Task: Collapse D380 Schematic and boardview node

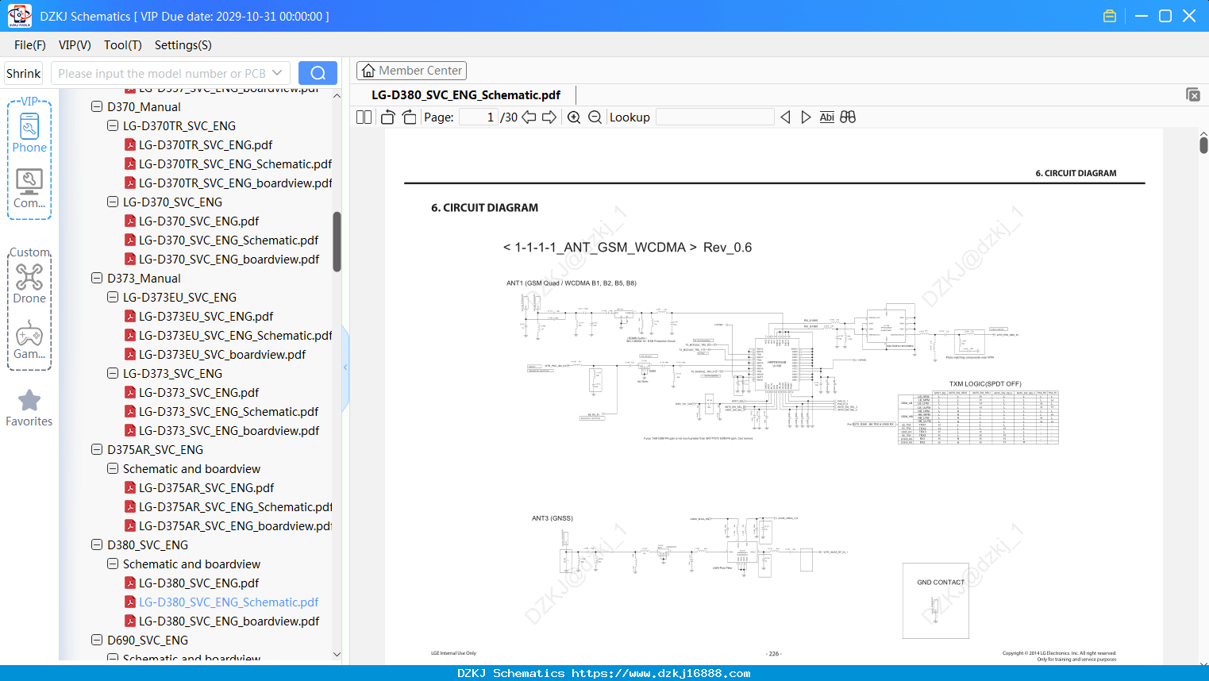Action: (113, 564)
